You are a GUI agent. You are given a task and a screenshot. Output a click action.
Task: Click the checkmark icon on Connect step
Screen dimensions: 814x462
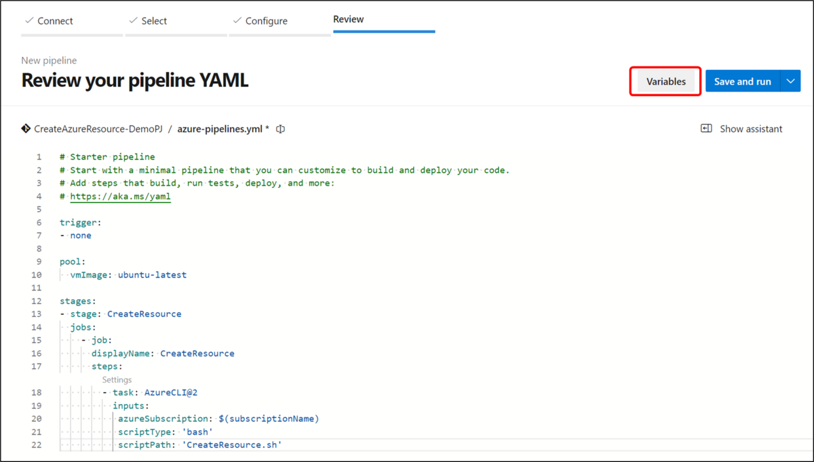click(29, 21)
